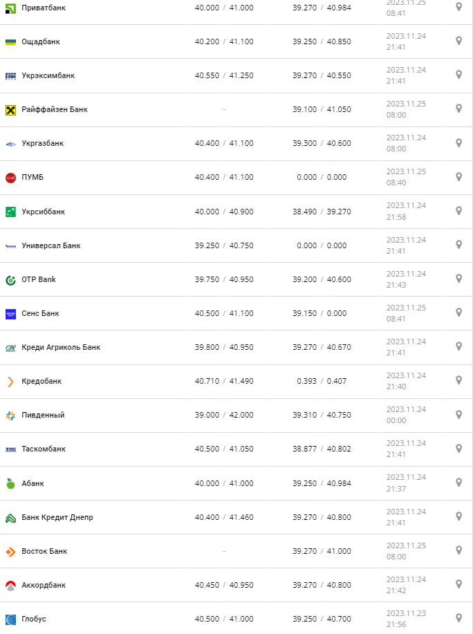Click the Аккордбанк bank name
The image size is (473, 634).
(x=44, y=585)
